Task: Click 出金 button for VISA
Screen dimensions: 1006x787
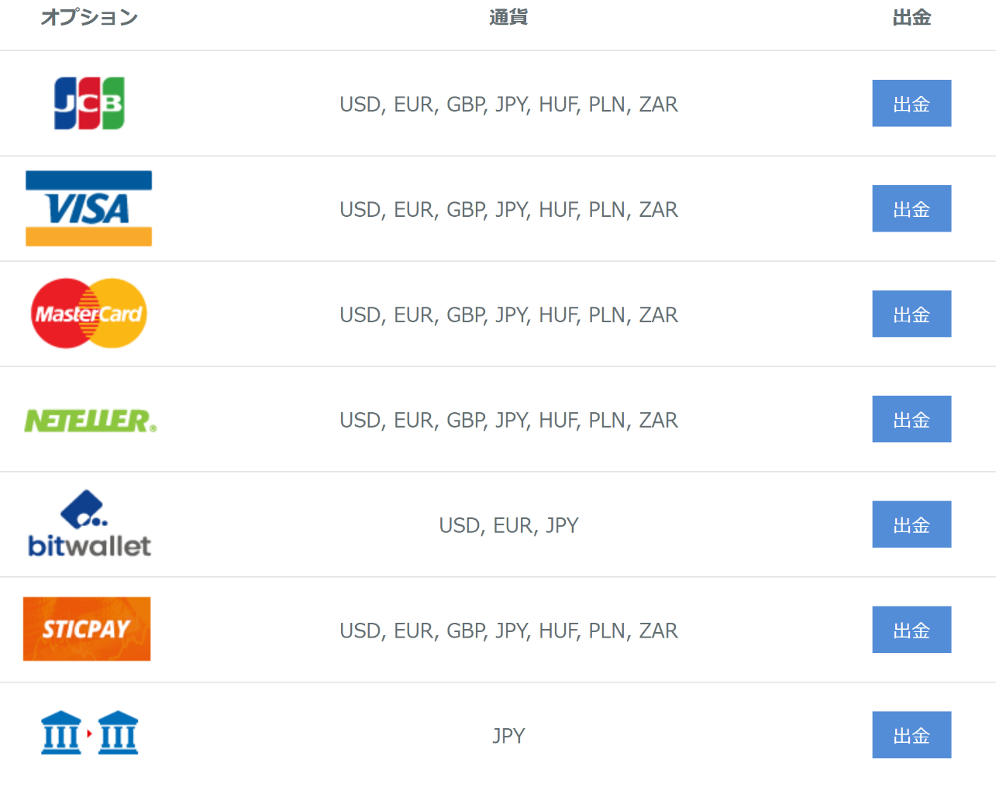Action: pyautogui.click(x=911, y=208)
